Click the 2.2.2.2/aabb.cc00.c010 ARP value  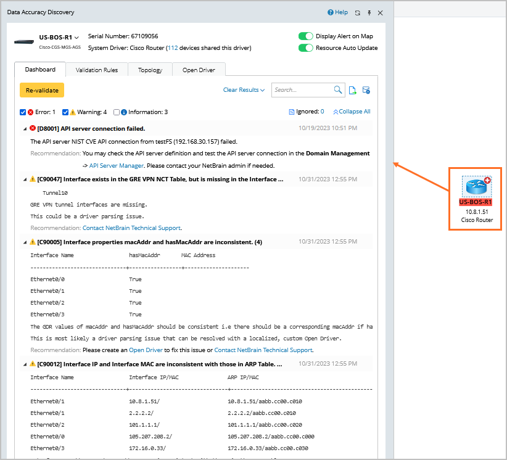click(262, 413)
